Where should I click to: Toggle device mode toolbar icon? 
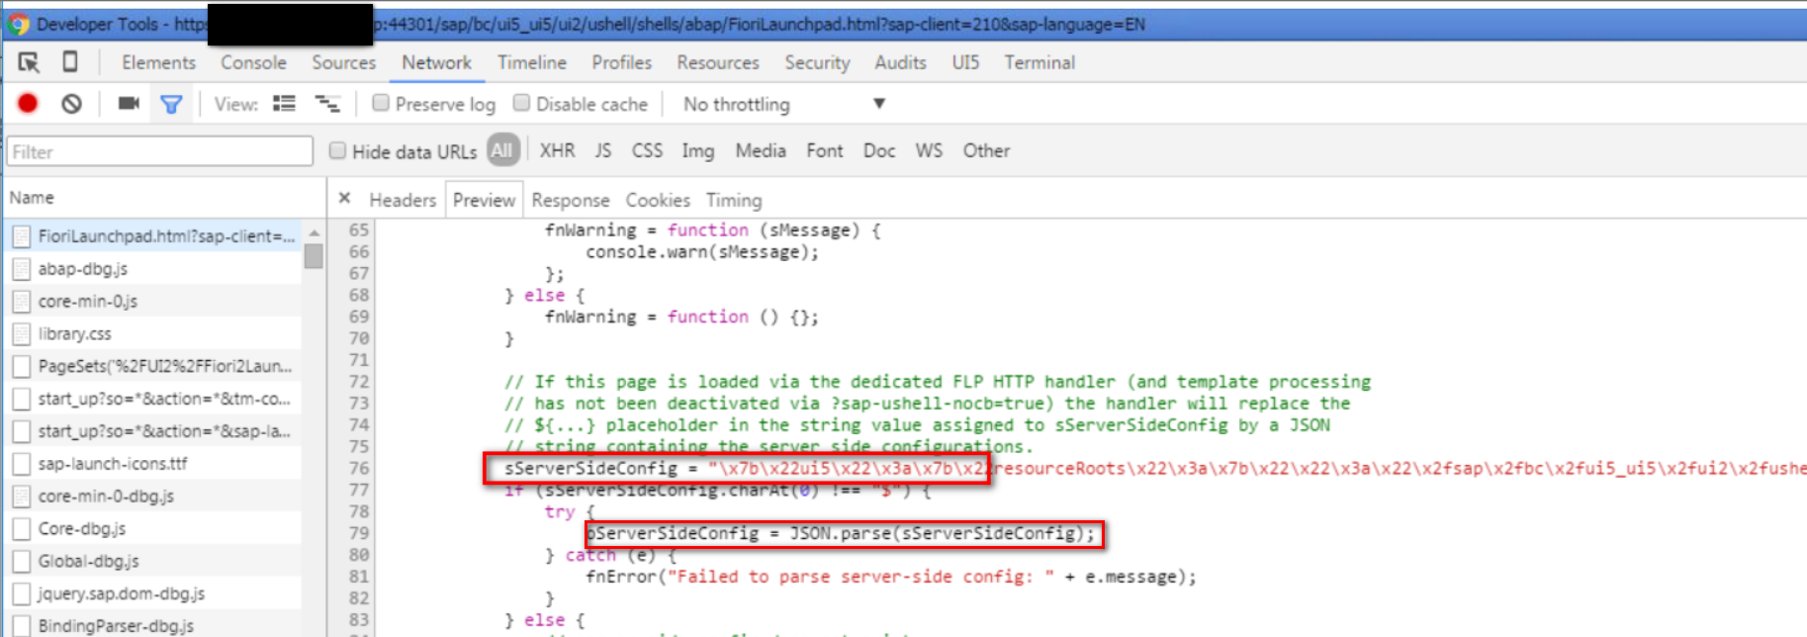click(70, 62)
